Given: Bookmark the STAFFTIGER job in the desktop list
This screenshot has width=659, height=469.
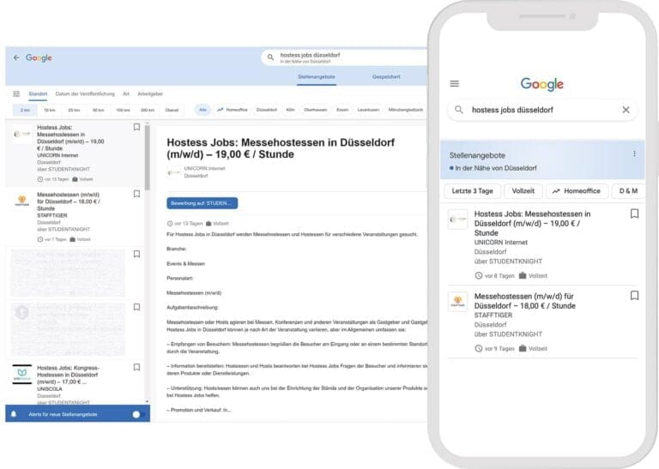Looking at the screenshot, I should pos(136,194).
